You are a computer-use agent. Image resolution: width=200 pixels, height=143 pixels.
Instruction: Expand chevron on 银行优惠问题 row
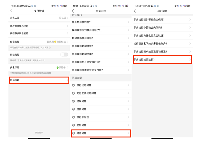tap(129, 85)
